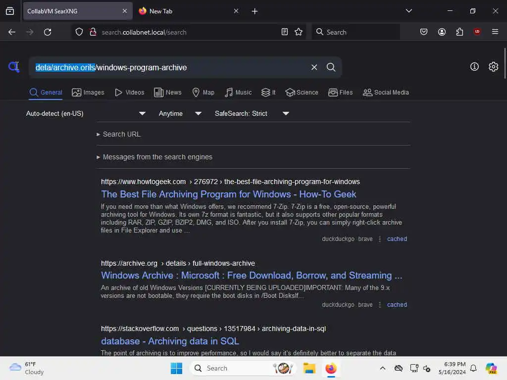The width and height of the screenshot is (507, 380).
Task: Go back with the back arrow
Action: point(12,32)
